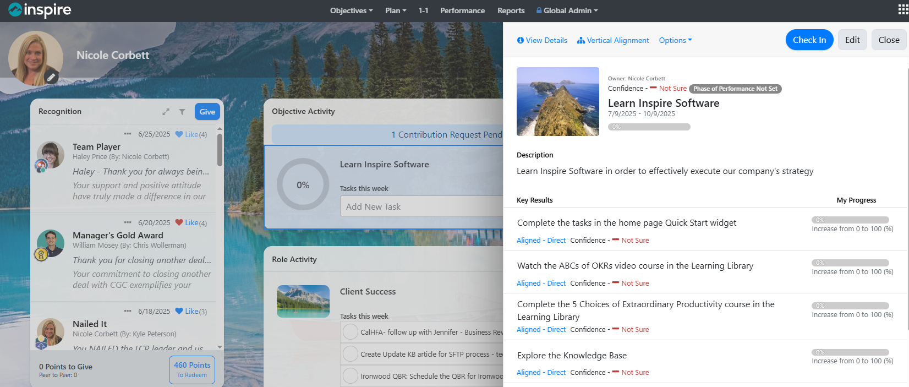Click the Vertical Alignment hierarchy icon
Viewport: 909px width, 387px height.
coord(581,40)
